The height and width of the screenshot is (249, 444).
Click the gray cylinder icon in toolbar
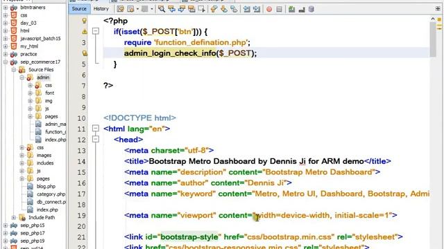(311, 9)
